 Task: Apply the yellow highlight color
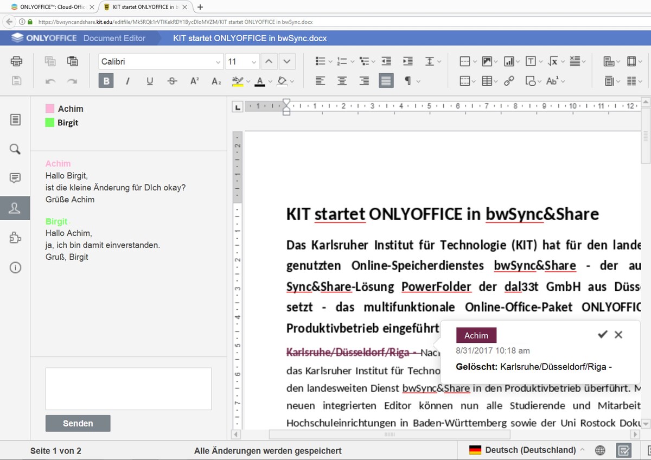237,81
